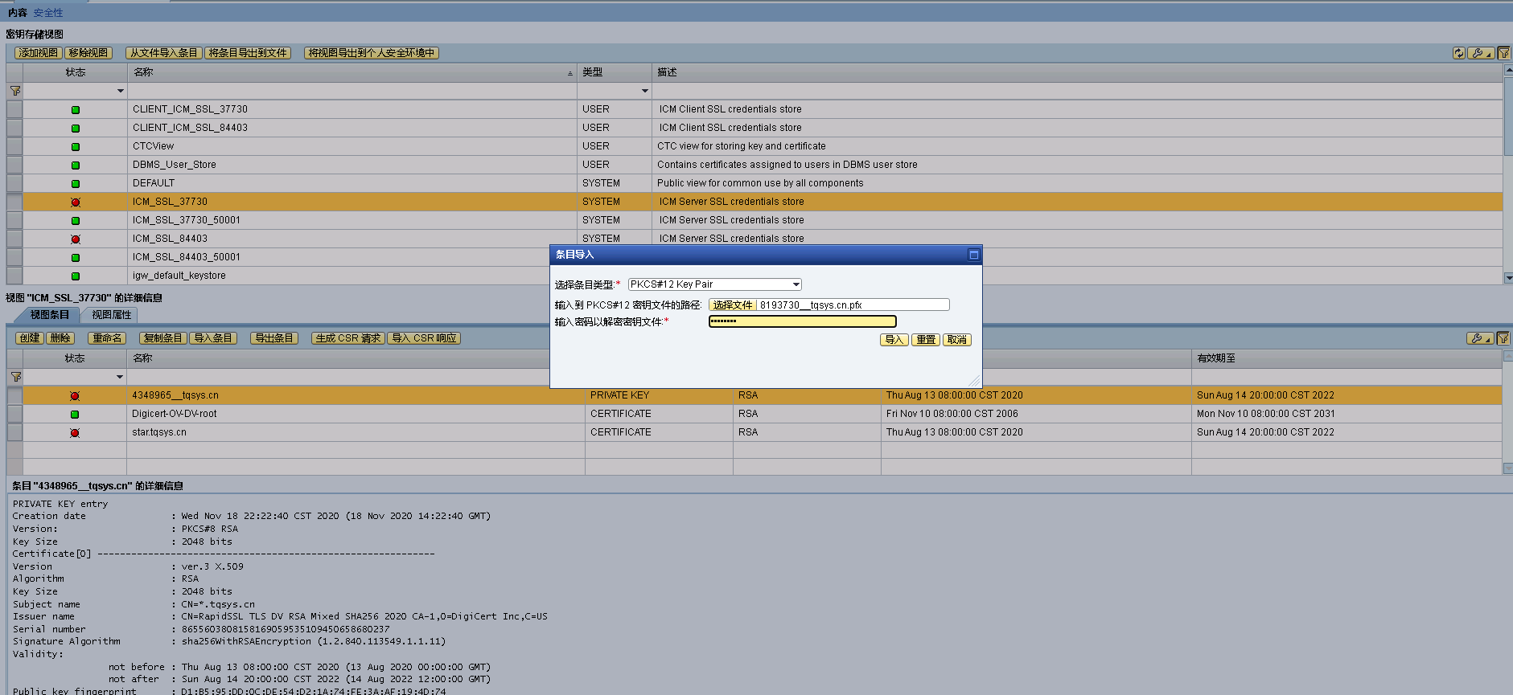
Task: Click 重置 button in import dialog
Action: 926,340
